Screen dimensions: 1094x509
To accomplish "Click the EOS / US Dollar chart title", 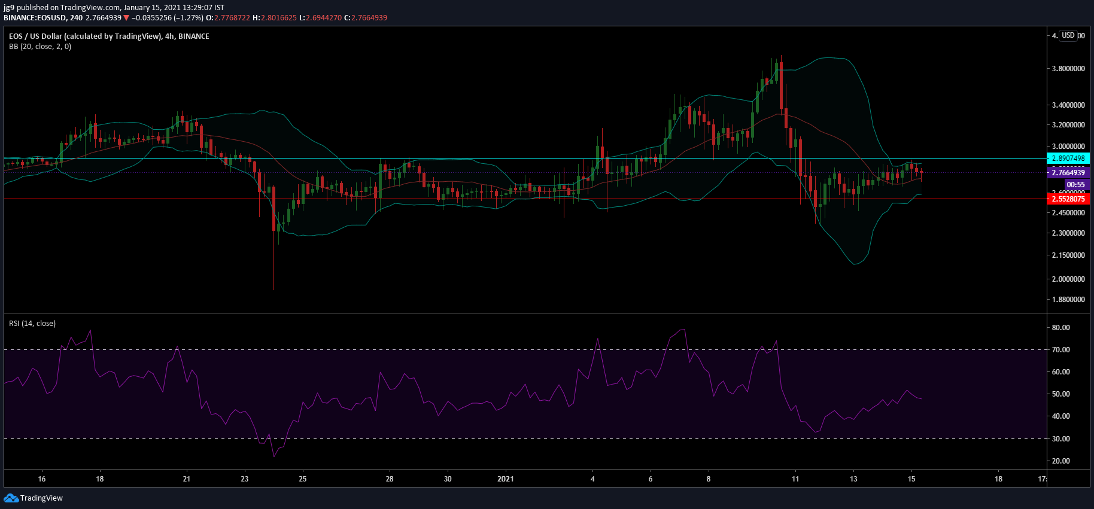I will click(109, 36).
